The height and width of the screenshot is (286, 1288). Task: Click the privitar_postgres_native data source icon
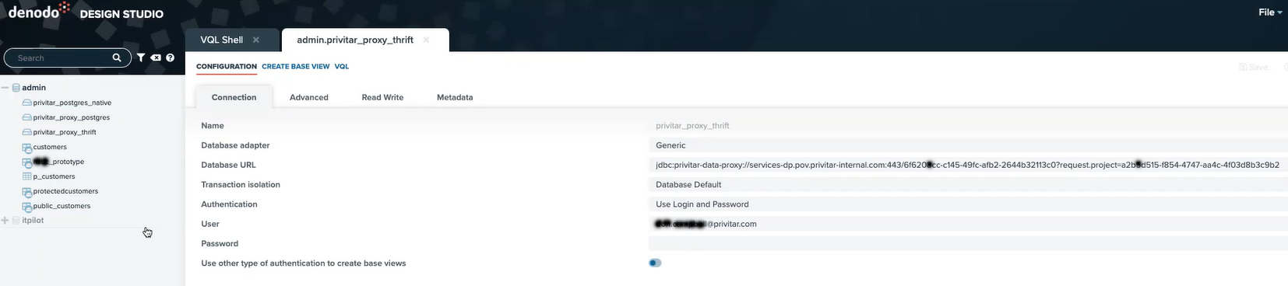point(26,103)
